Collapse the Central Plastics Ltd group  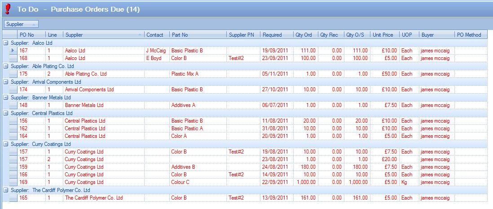6,113
